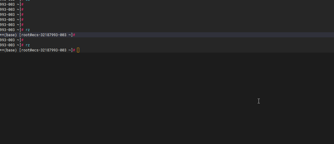Click the first cyan rz command
This screenshot has height=144, width=334.
tap(28, 30)
